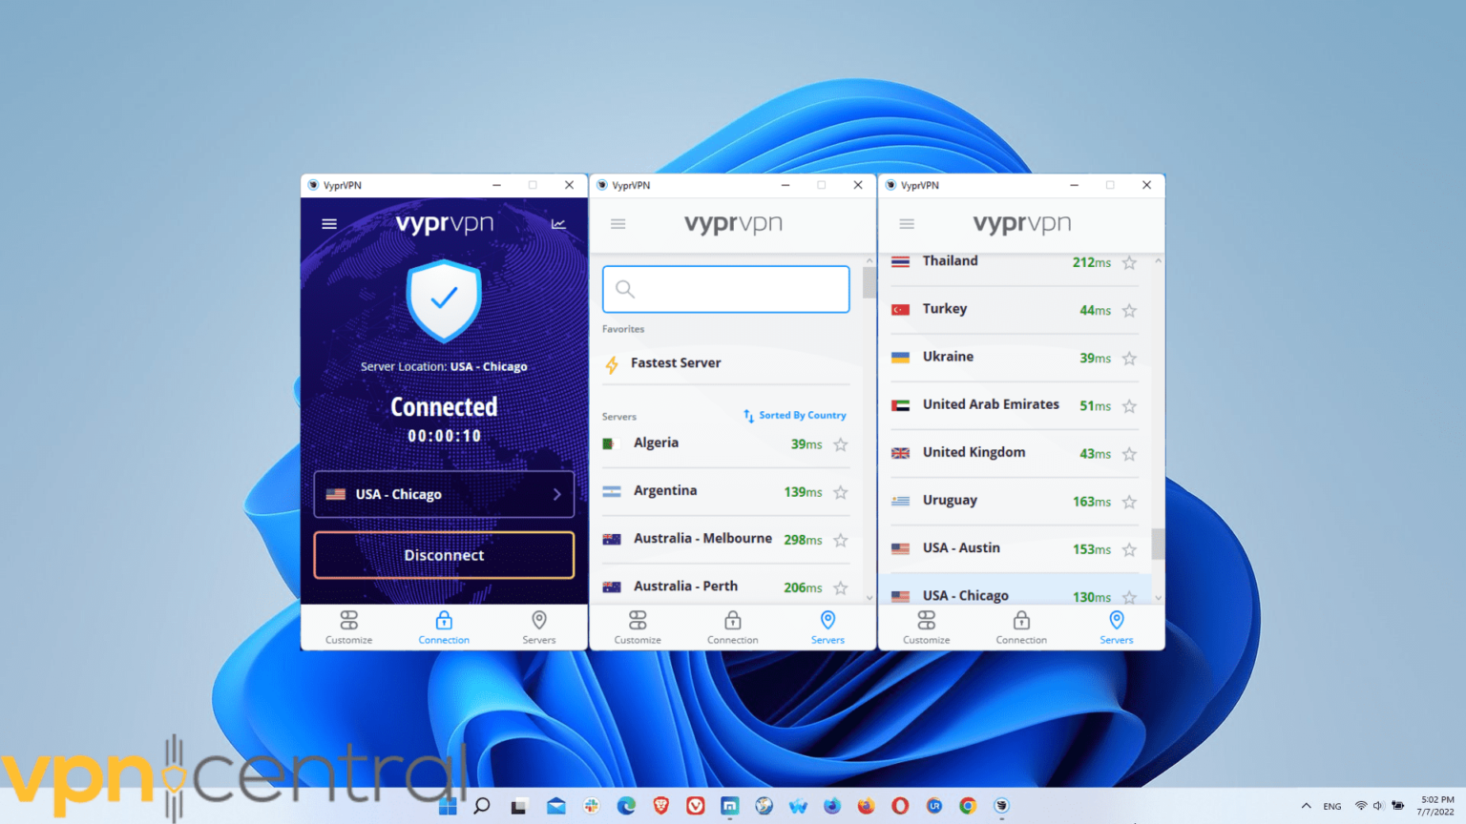Click the search magnifier icon
The width and height of the screenshot is (1466, 824).
625,288
